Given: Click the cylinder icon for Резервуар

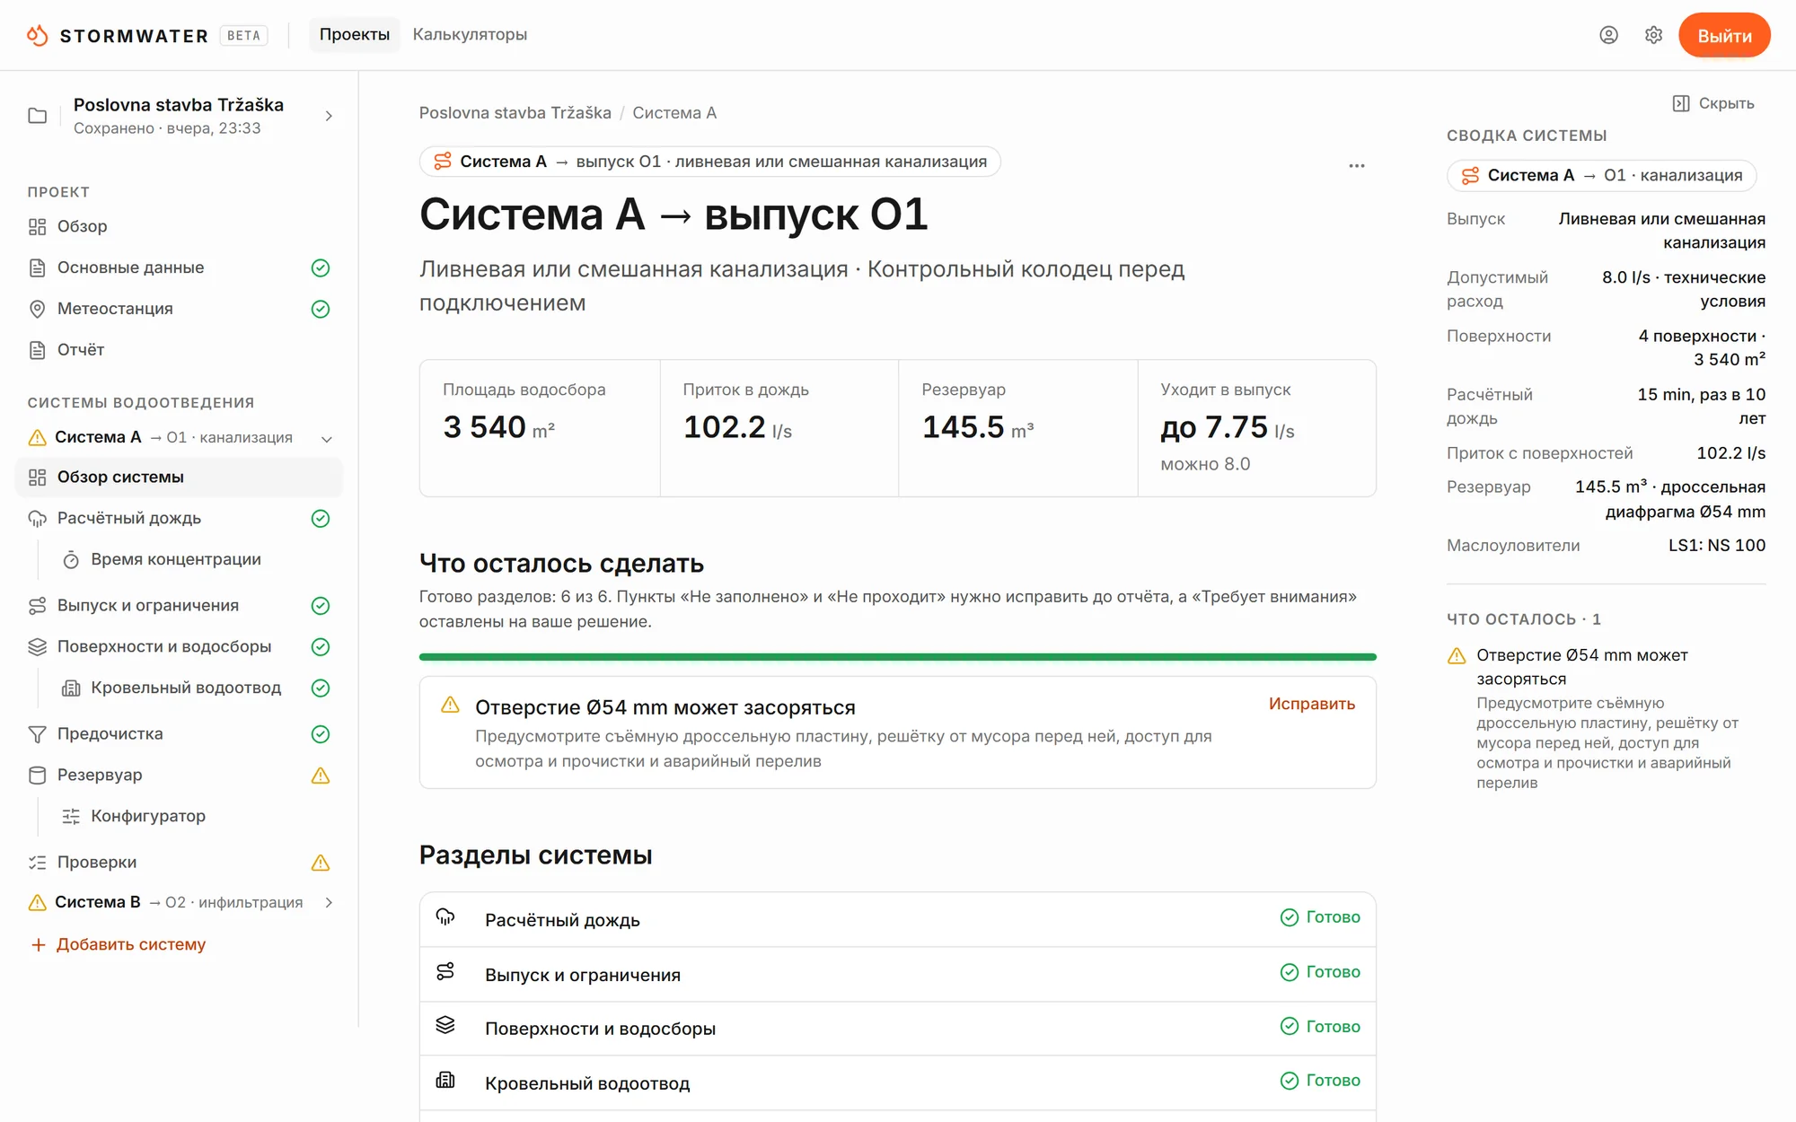Looking at the screenshot, I should click(37, 776).
